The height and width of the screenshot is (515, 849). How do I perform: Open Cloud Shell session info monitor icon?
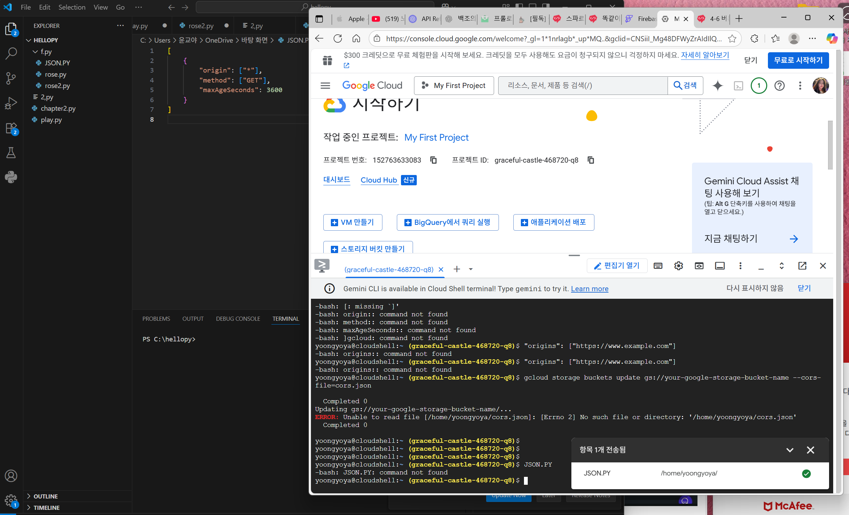click(720, 266)
